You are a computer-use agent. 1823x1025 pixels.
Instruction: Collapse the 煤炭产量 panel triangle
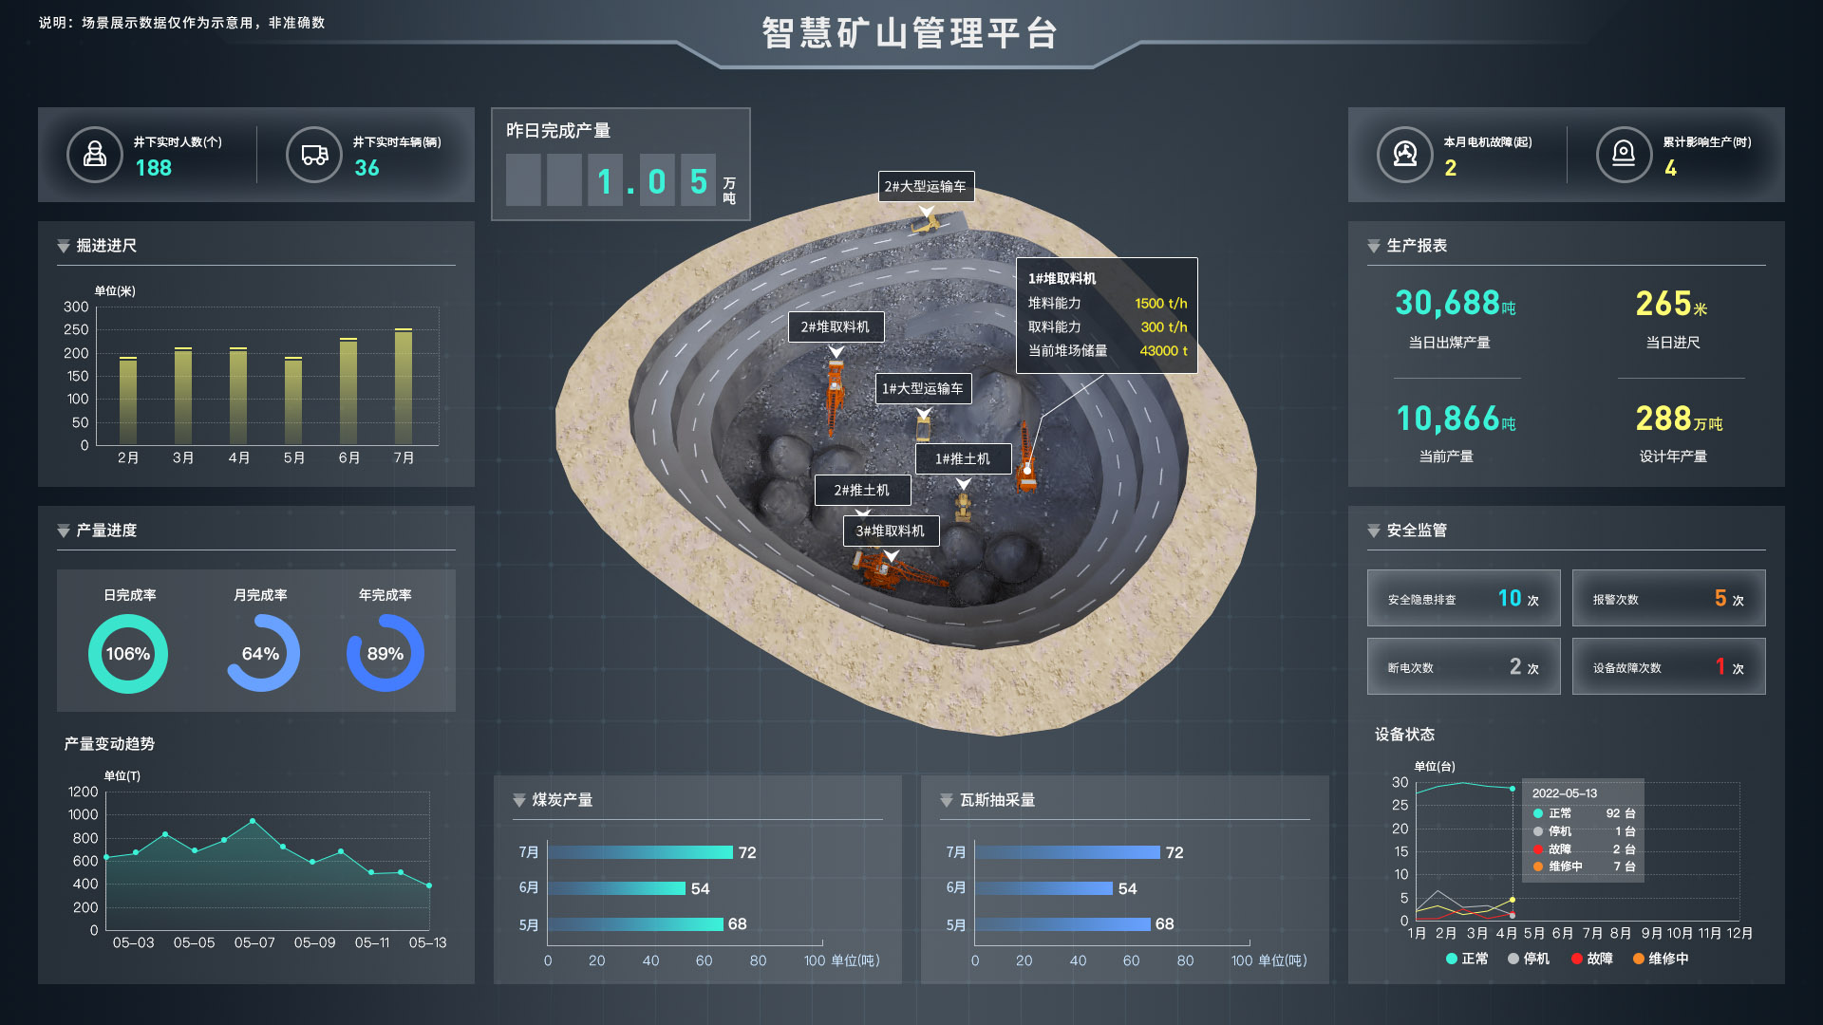coord(519,801)
